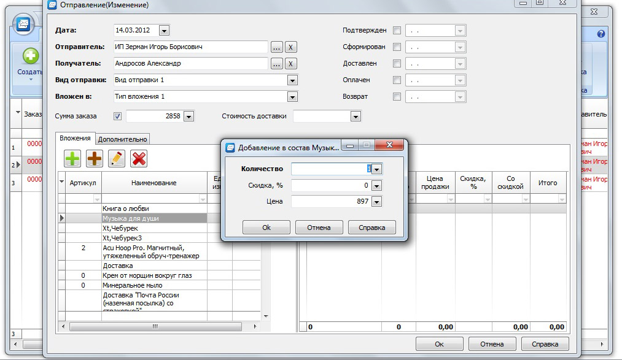
Task: Expand the Вид отправки dropdown
Action: [292, 80]
